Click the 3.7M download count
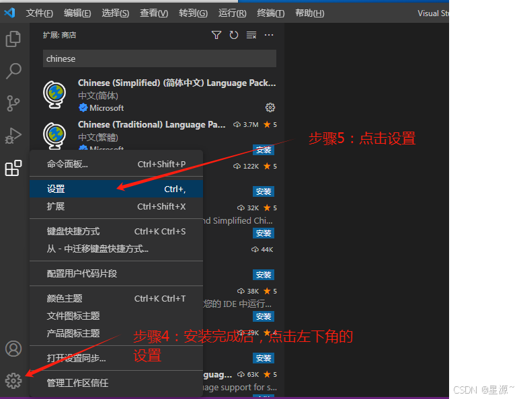Image resolution: width=519 pixels, height=399 pixels. (251, 125)
